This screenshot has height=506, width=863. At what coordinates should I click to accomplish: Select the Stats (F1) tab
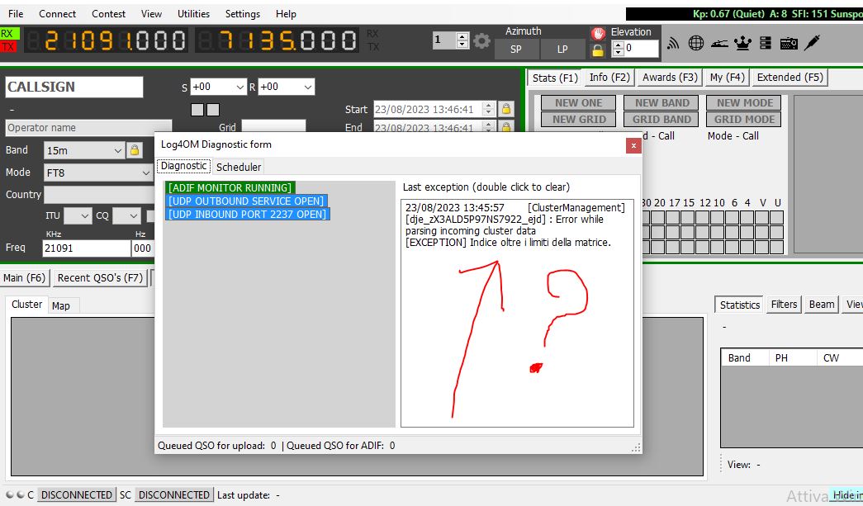555,78
